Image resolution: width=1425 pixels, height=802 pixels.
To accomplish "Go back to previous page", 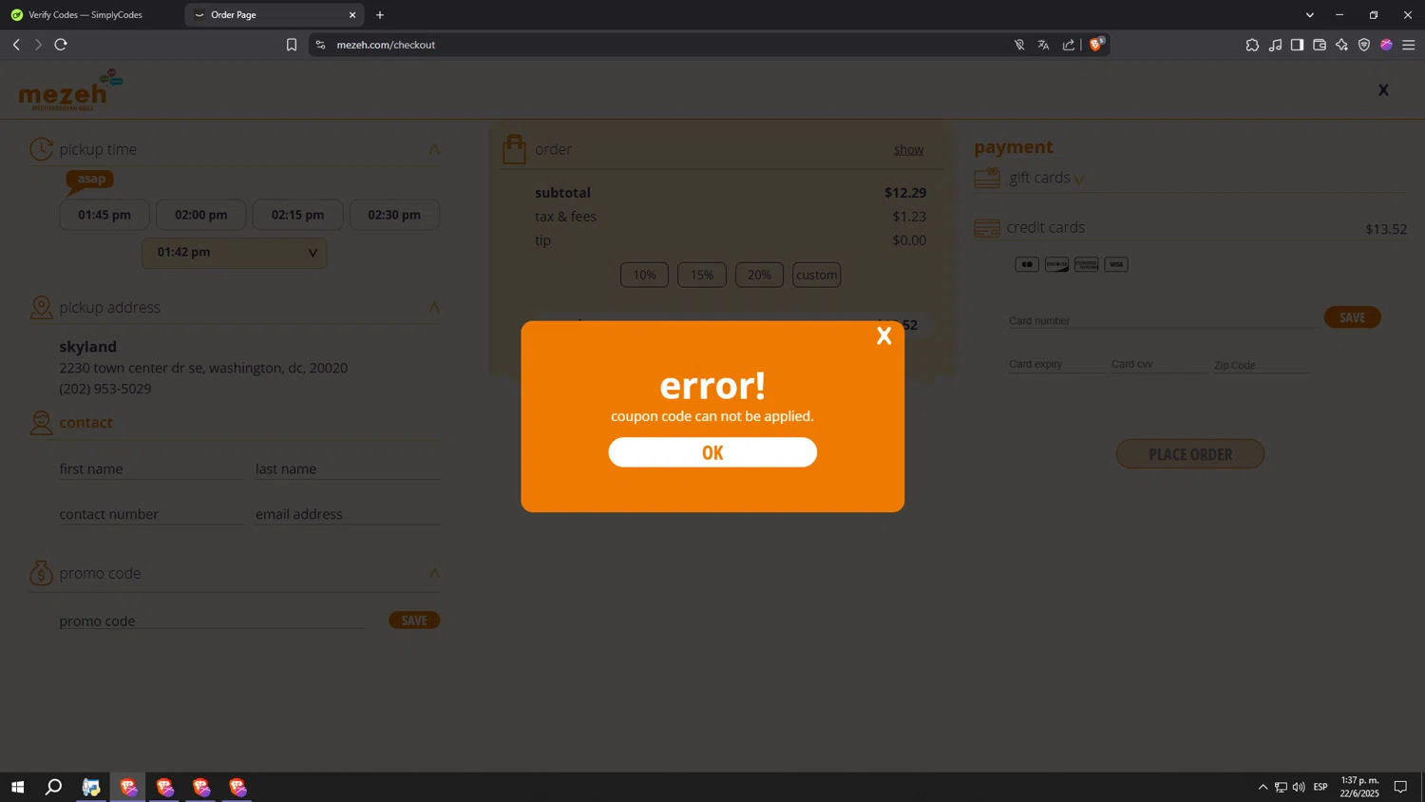I will [x=16, y=45].
